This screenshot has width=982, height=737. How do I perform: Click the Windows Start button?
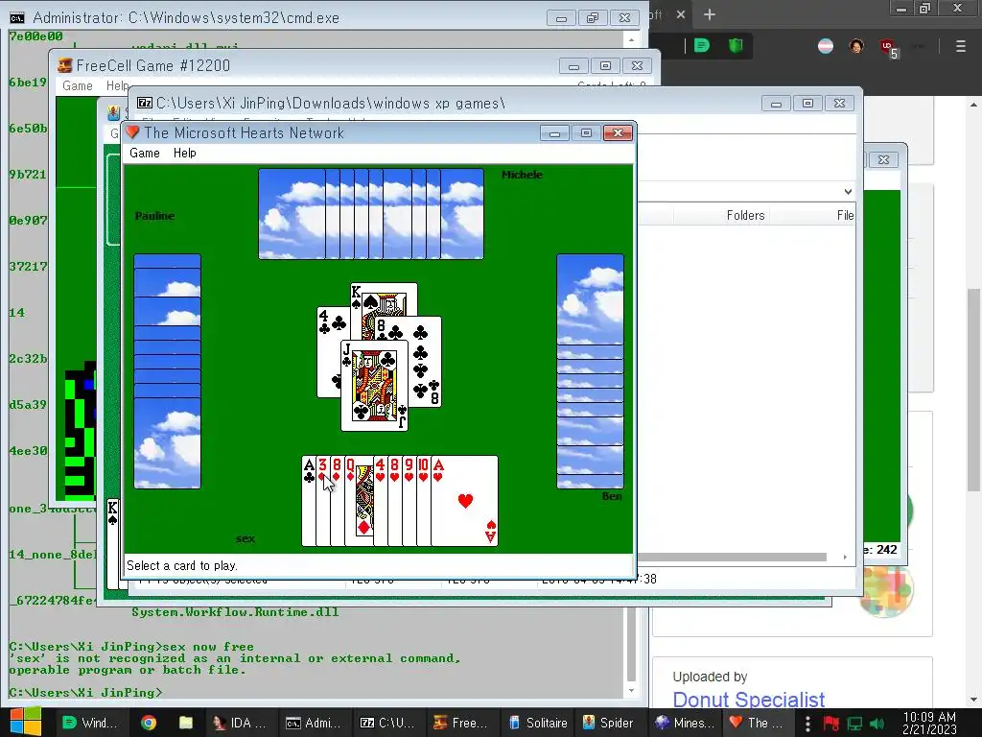[x=25, y=723]
